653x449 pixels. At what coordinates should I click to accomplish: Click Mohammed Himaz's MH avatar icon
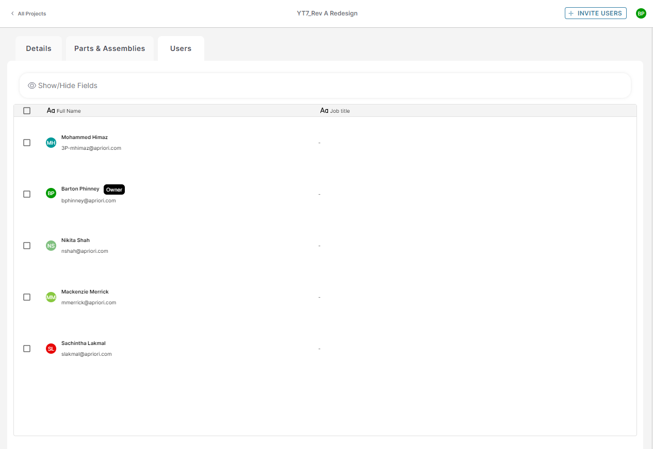pyautogui.click(x=51, y=143)
